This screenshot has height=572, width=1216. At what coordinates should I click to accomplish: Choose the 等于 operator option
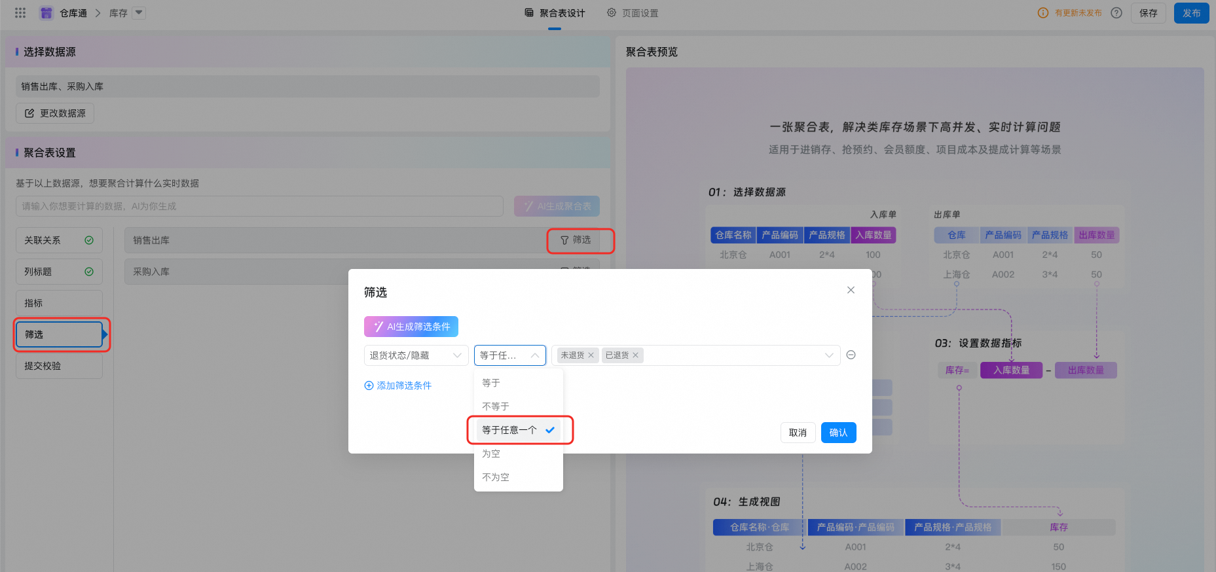pos(519,383)
